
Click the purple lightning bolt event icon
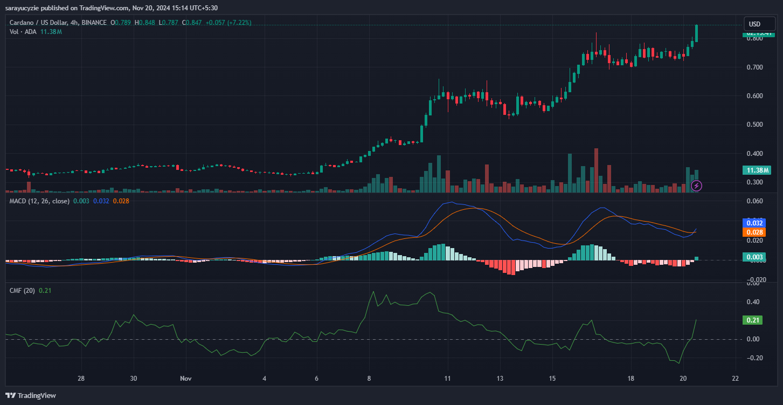tap(696, 186)
